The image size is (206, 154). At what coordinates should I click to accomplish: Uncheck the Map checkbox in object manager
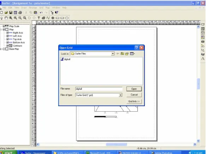point(4,30)
